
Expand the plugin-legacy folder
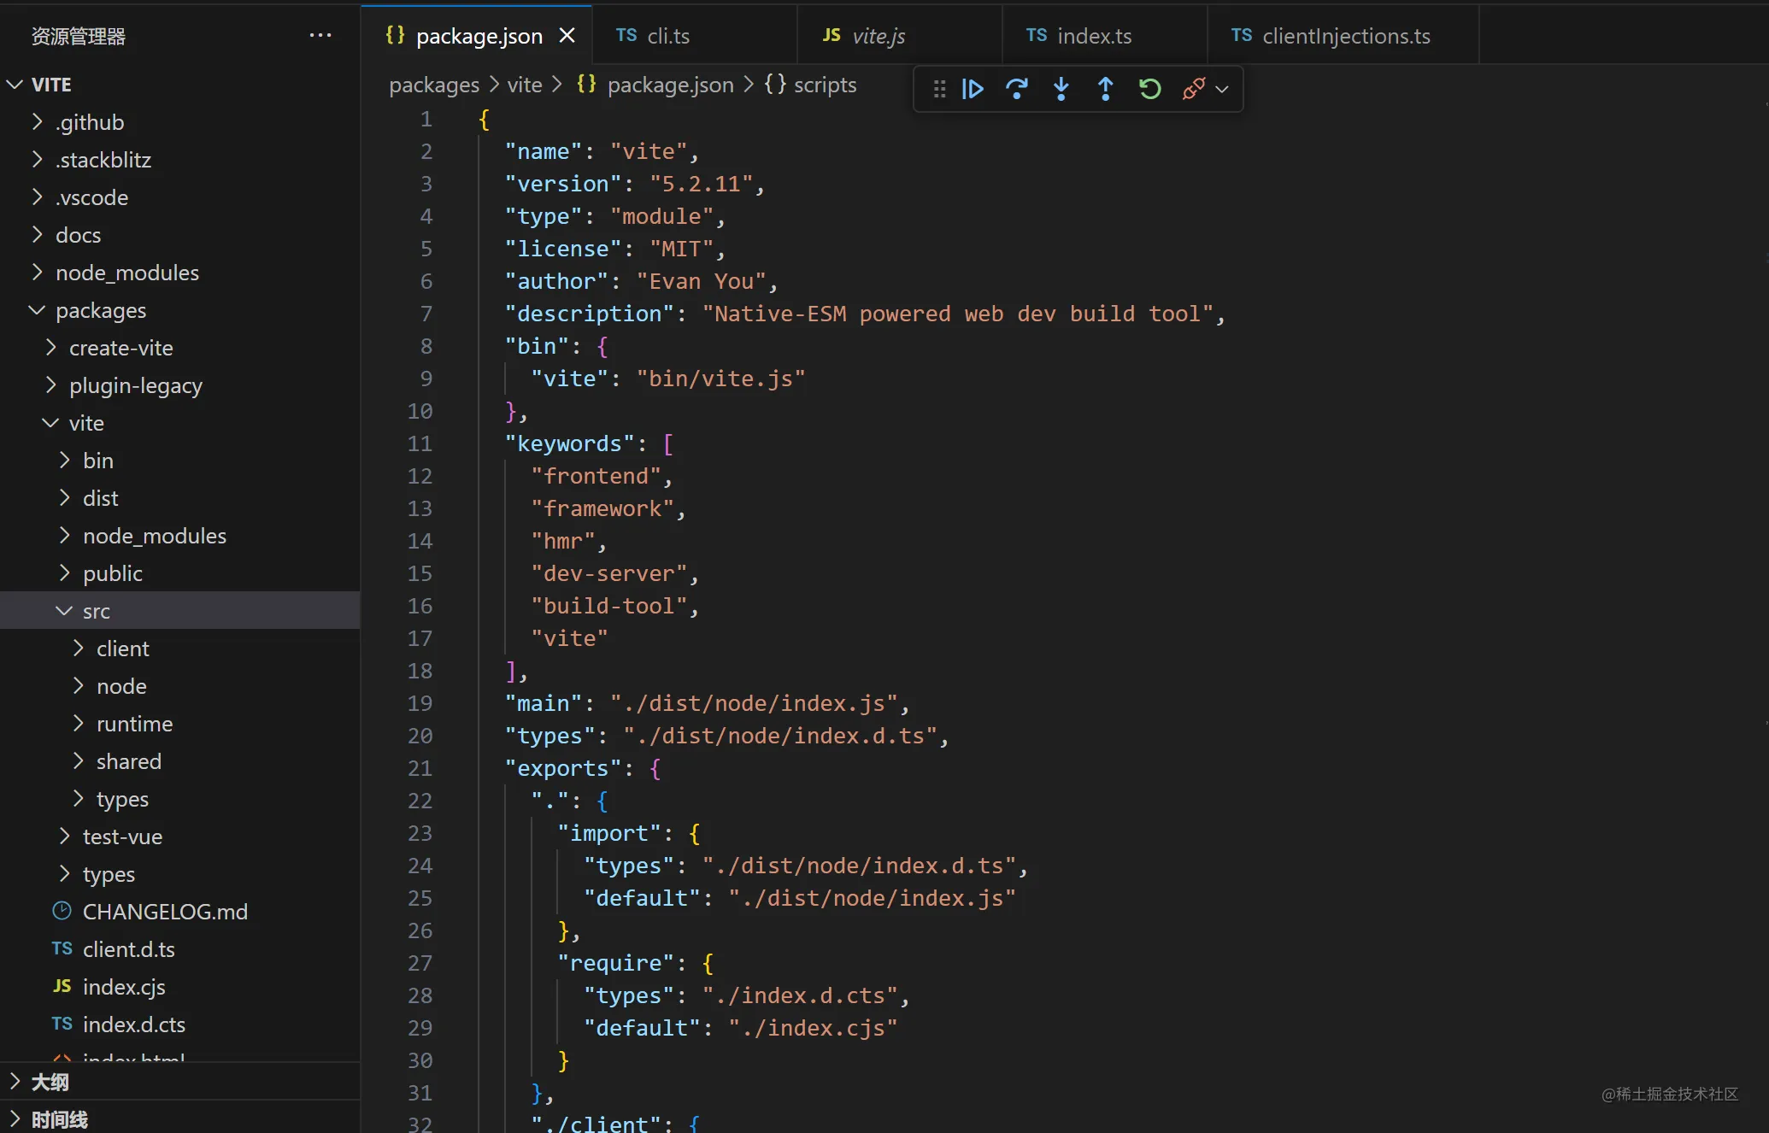(x=180, y=385)
